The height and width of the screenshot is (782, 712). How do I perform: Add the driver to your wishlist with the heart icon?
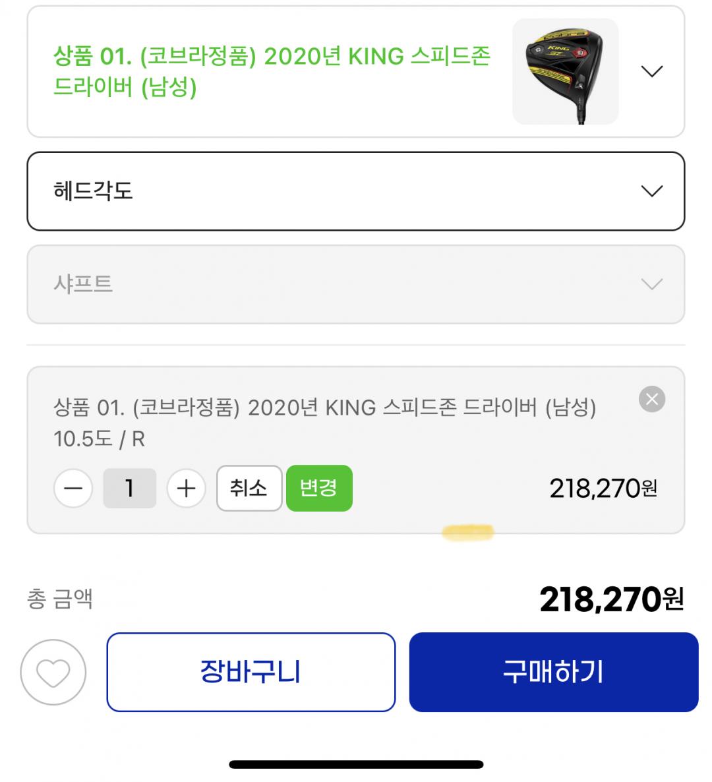[53, 673]
